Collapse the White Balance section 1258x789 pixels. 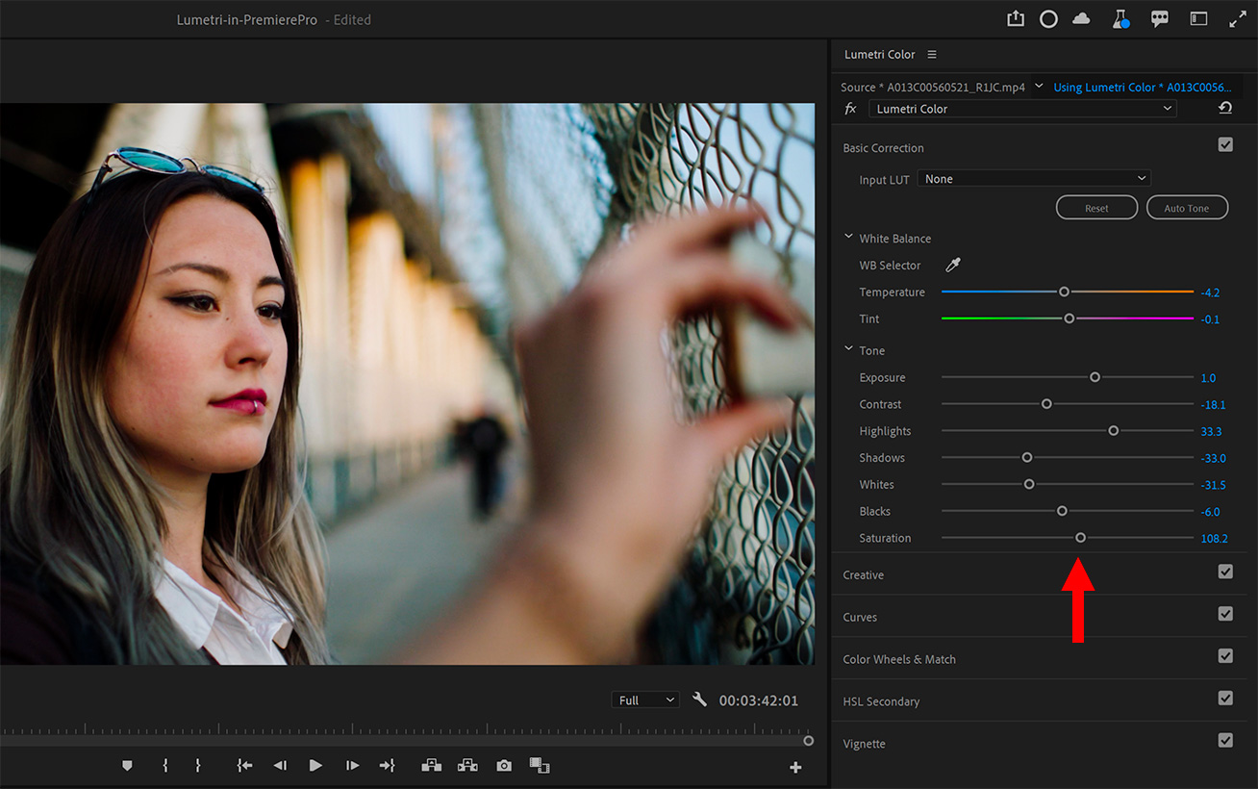click(849, 238)
